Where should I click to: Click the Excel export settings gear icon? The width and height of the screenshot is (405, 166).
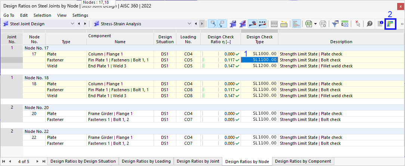pos(323,24)
